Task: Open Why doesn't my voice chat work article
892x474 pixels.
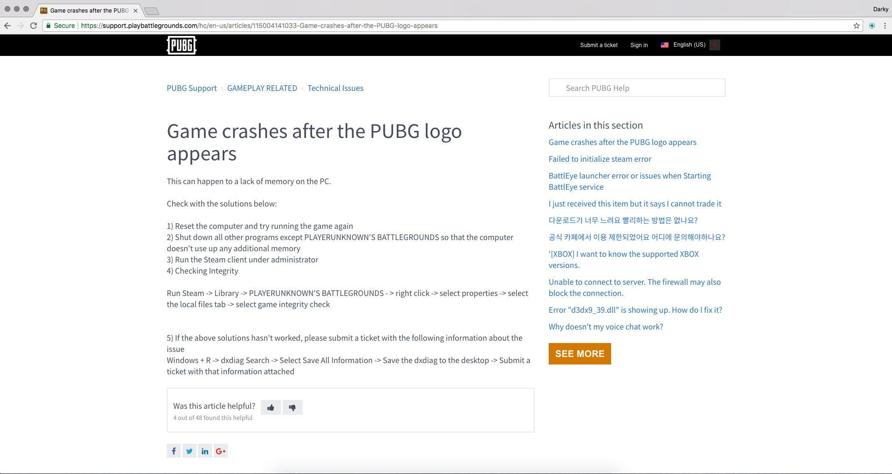Action: click(606, 327)
